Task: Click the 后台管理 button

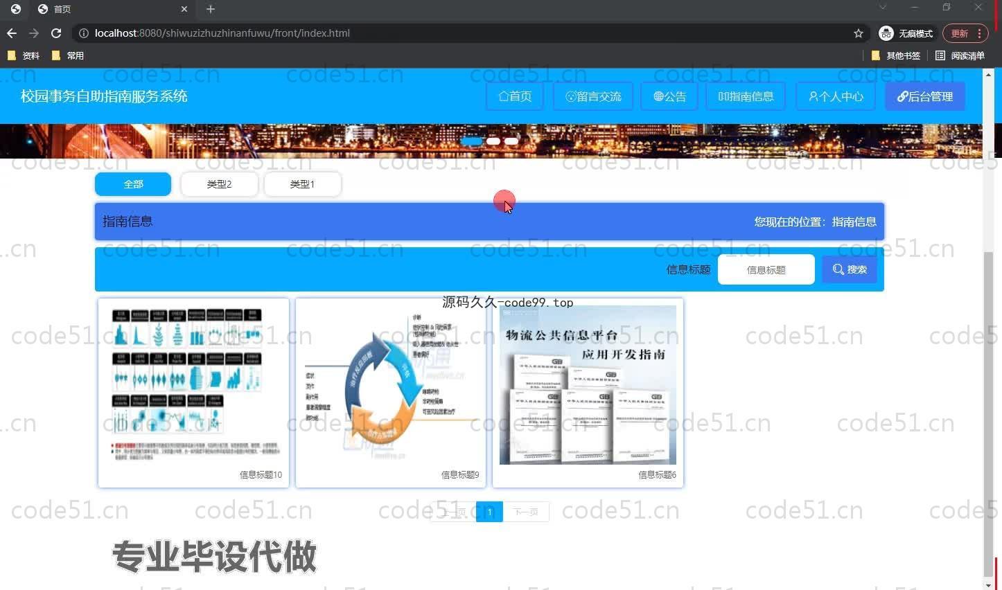Action: pyautogui.click(x=924, y=96)
